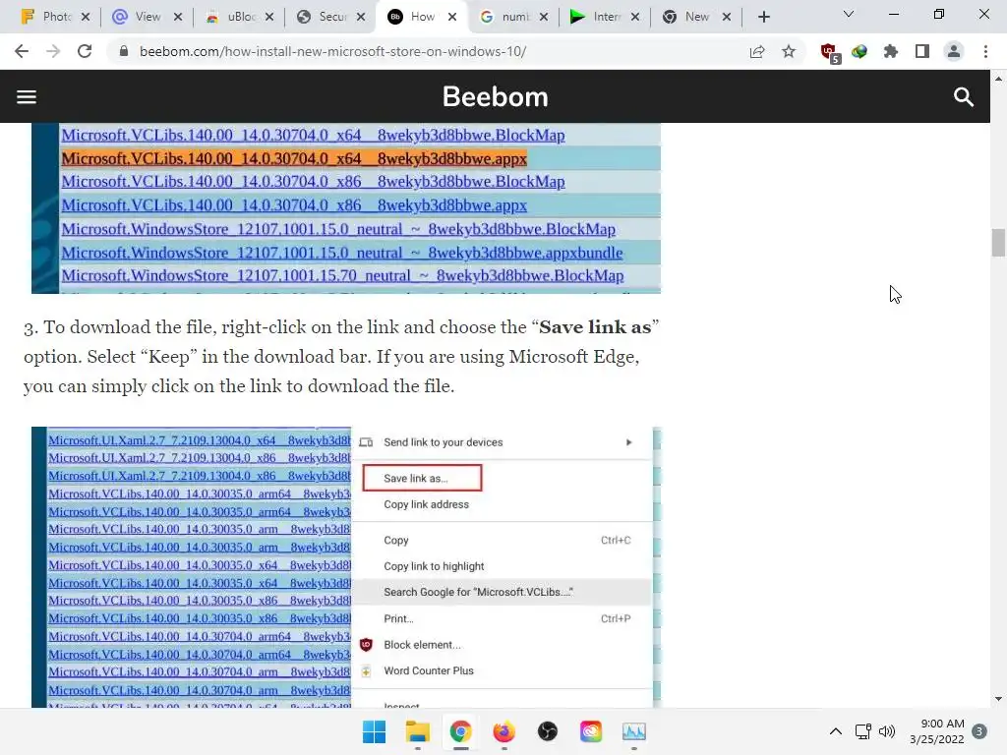Switch to the Photo tab
The width and height of the screenshot is (1007, 755).
(46, 17)
